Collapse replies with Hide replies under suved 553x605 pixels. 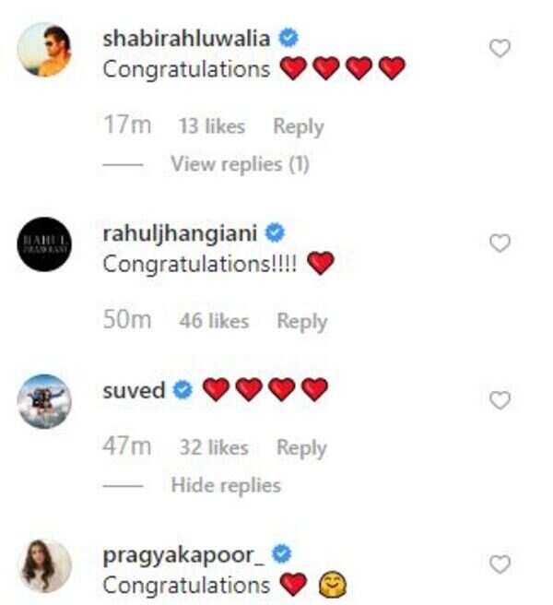click(226, 485)
